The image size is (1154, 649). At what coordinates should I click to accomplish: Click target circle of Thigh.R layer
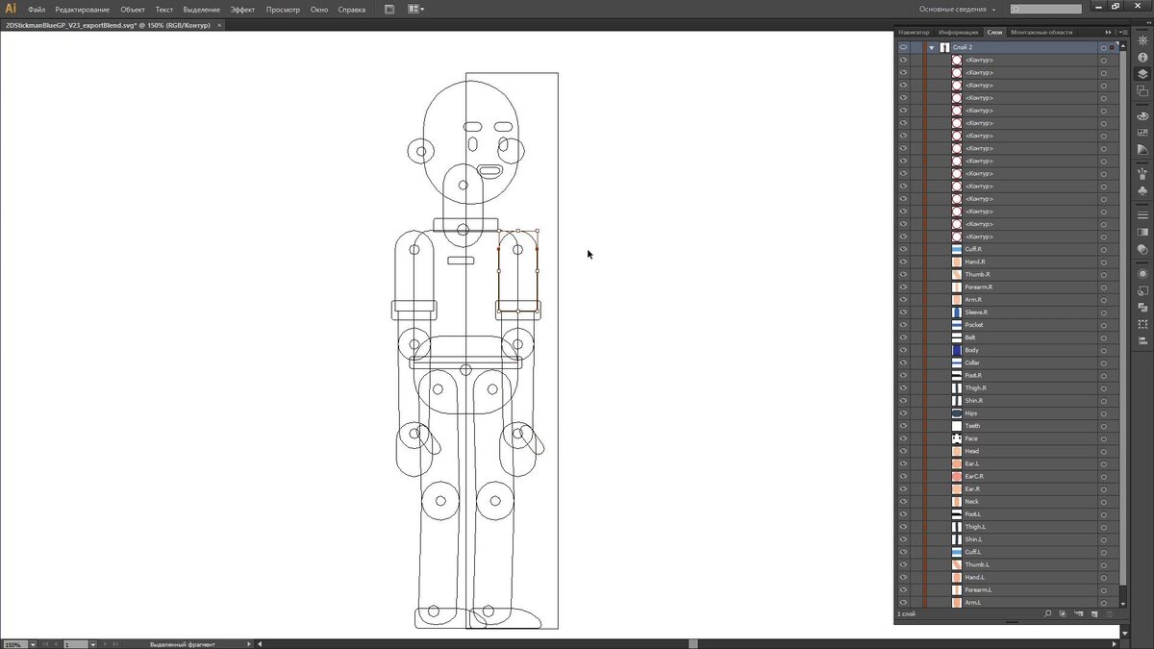(x=1103, y=388)
